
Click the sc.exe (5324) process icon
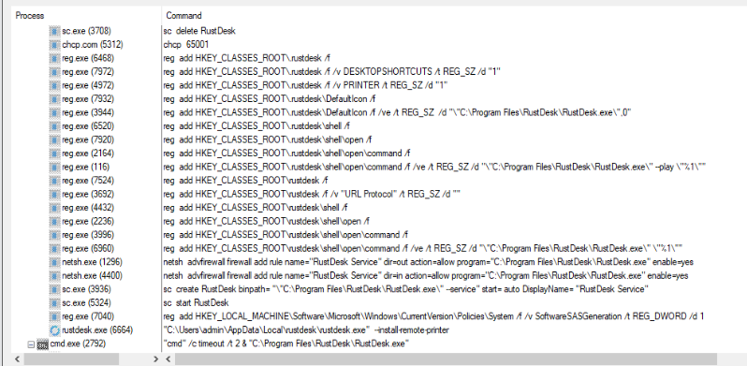[x=55, y=302]
